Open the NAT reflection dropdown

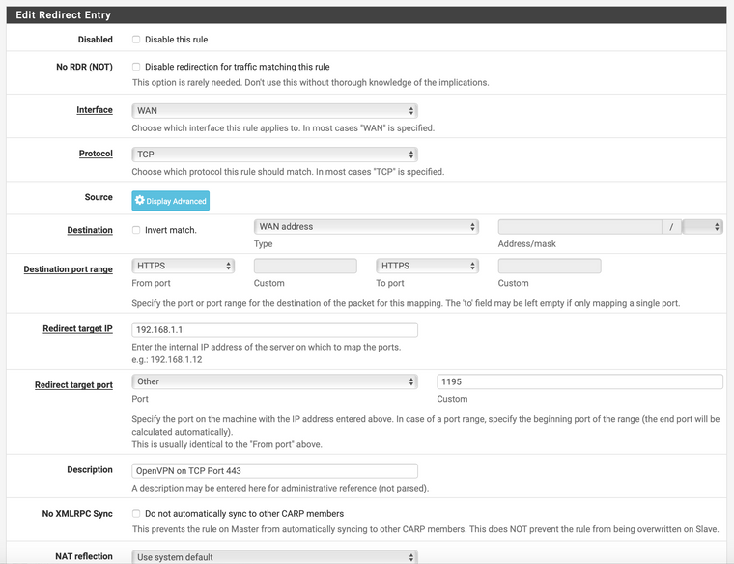coord(275,557)
